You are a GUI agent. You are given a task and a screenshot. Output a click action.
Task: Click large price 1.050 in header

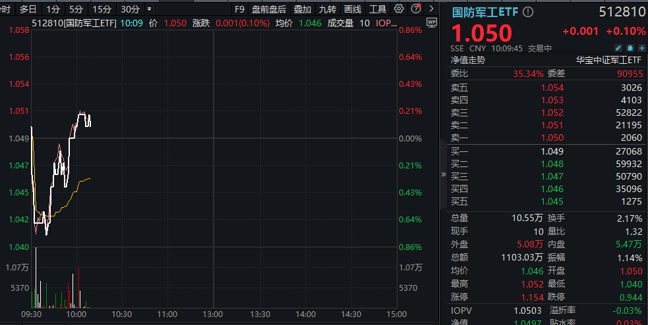pos(482,33)
